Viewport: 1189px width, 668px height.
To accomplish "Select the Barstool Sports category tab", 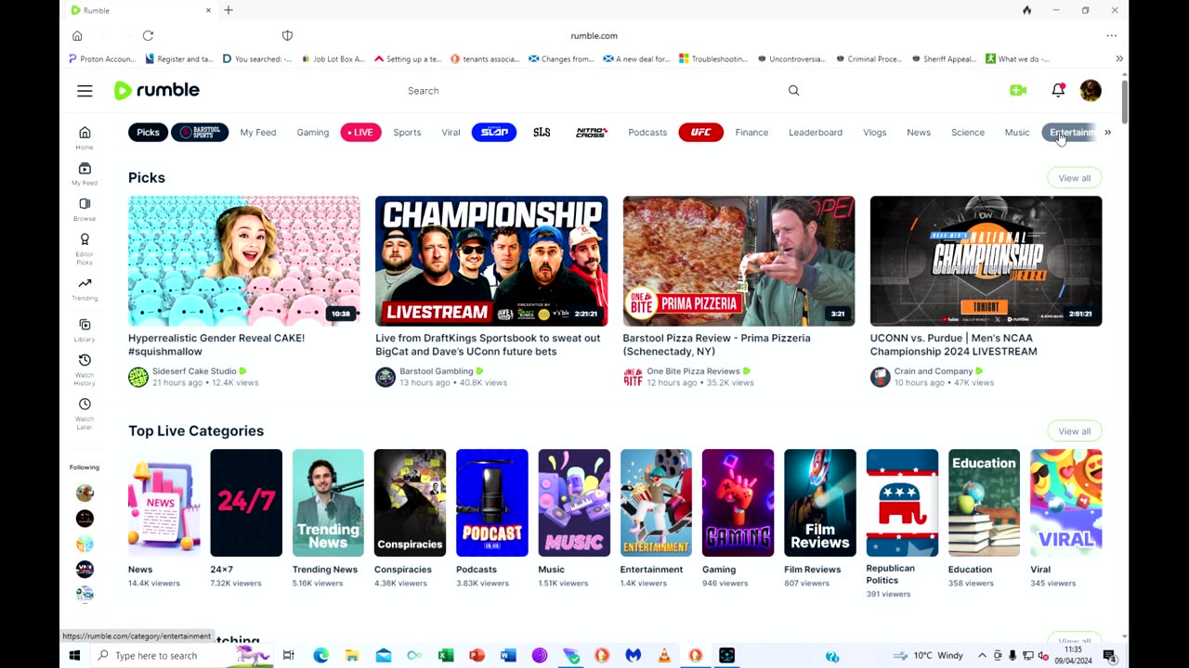I will pyautogui.click(x=200, y=133).
